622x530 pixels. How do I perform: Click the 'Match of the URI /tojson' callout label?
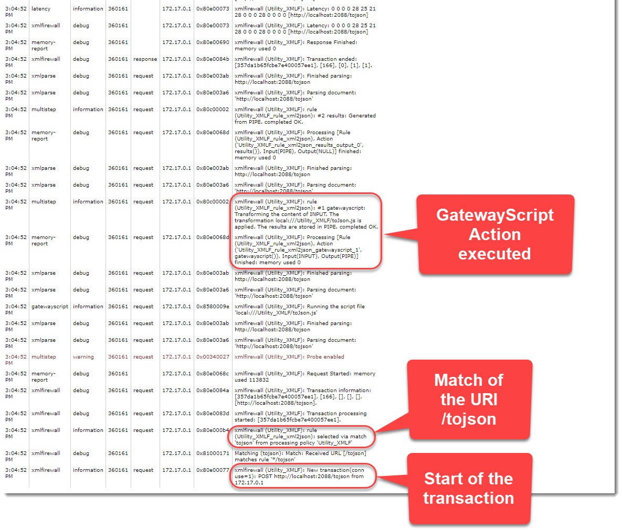point(469,399)
